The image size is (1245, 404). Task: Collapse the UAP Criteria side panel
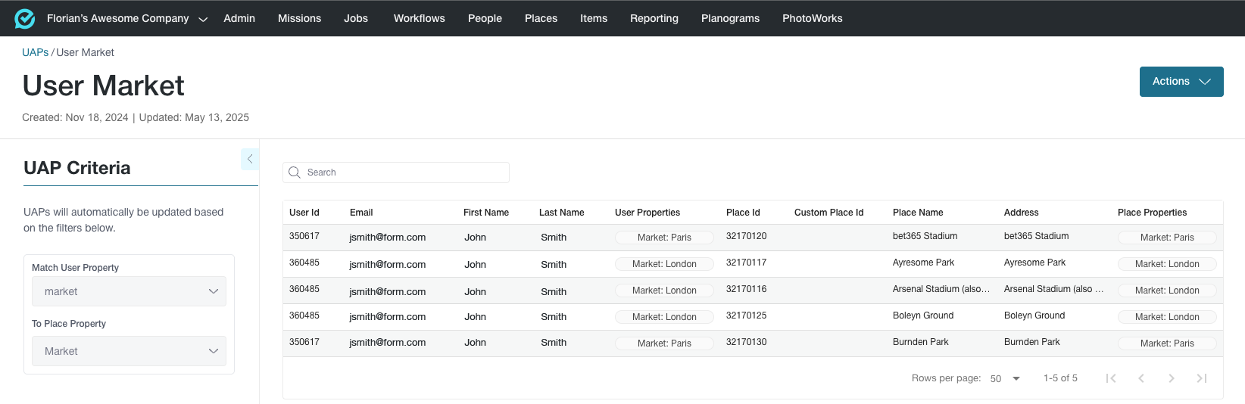(250, 159)
